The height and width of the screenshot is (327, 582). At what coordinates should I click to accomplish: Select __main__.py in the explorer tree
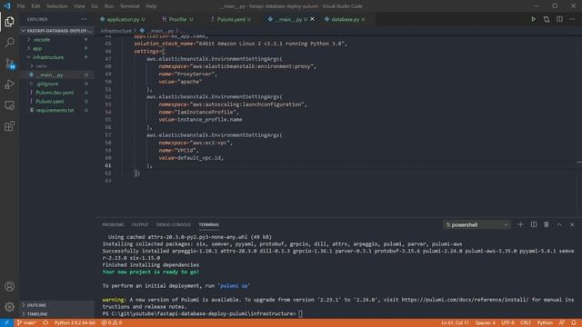56,74
